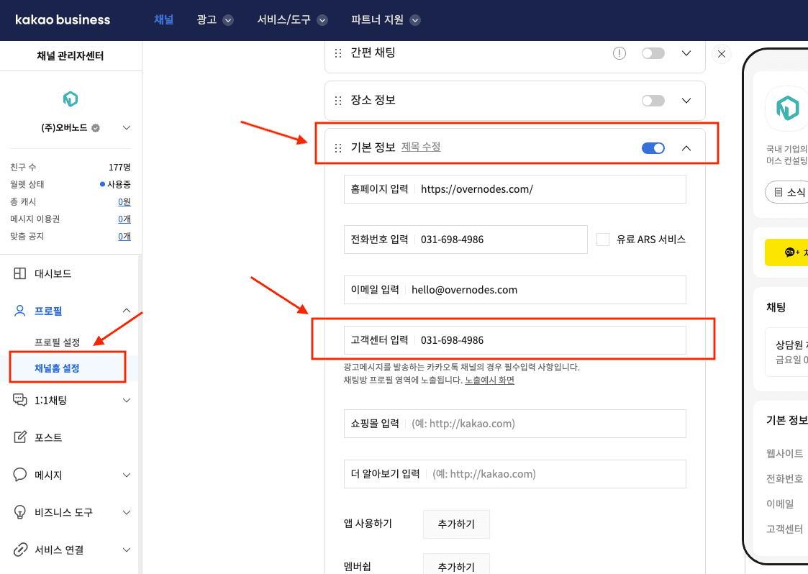Select 프로필 설정 in the sidebar

tap(57, 342)
